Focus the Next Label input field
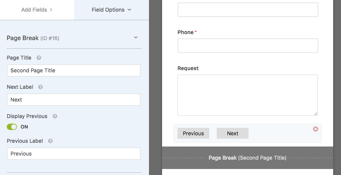This screenshot has width=341, height=175. click(74, 100)
